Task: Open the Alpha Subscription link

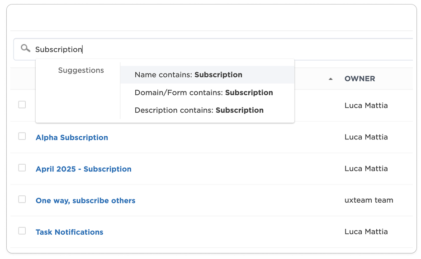Action: tap(72, 138)
